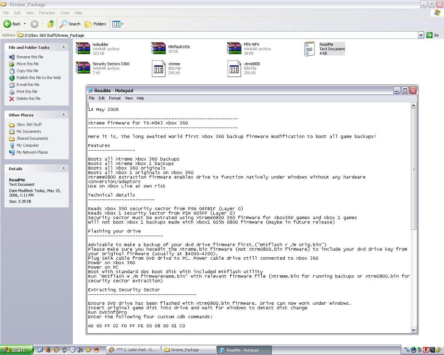Select the MTK-NF4 WinRAR archive
The width and height of the screenshot is (444, 355).
pos(234,48)
